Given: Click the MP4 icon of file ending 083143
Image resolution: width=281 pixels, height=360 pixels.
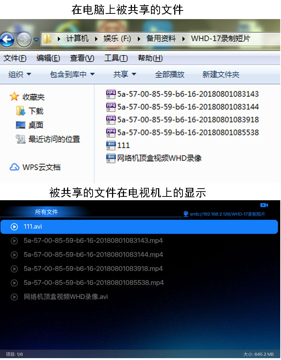Looking at the screenshot, I should pos(111,94).
